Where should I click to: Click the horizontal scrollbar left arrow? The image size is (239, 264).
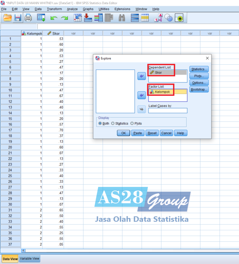[x=23, y=250]
